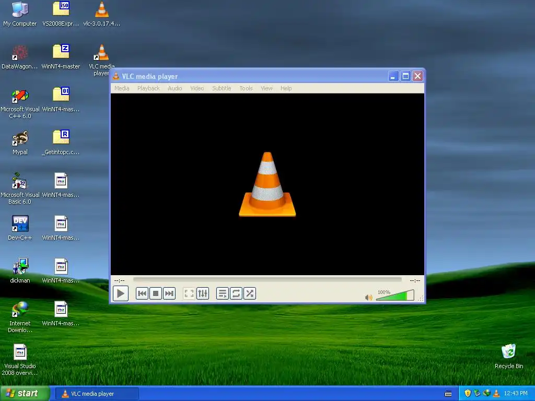Screen dimensions: 535x401
Task: Select the Recycle Bin icon
Action: (x=509, y=357)
